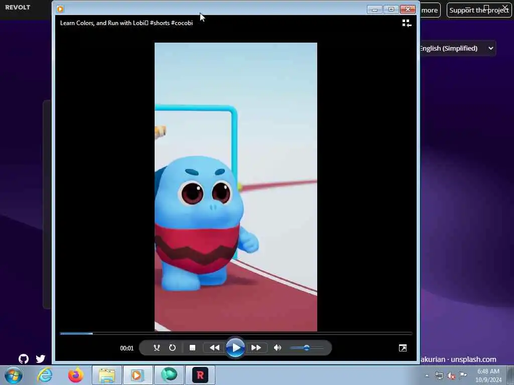Click the video seek progress bar
514x385 pixels.
236,333
